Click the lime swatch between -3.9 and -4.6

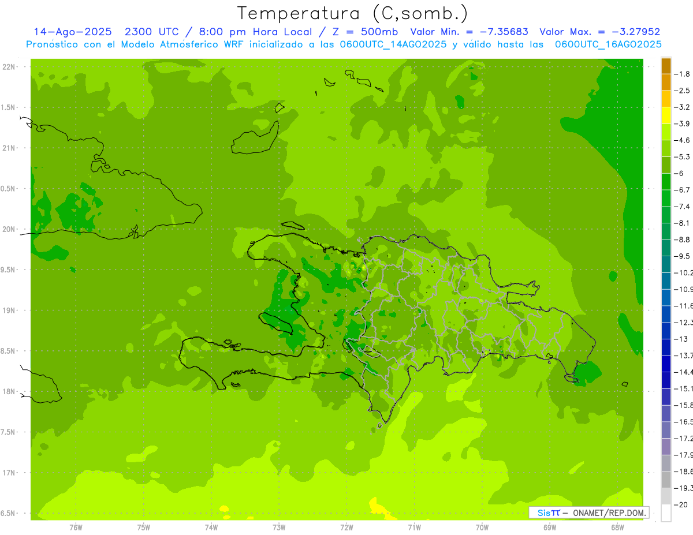point(666,132)
